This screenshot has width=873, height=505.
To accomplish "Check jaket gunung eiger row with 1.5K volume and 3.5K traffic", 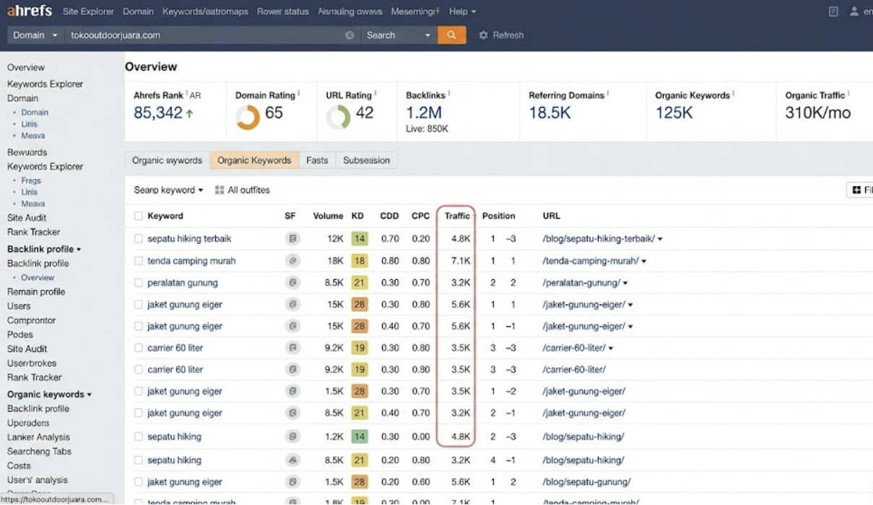I will tap(139, 391).
